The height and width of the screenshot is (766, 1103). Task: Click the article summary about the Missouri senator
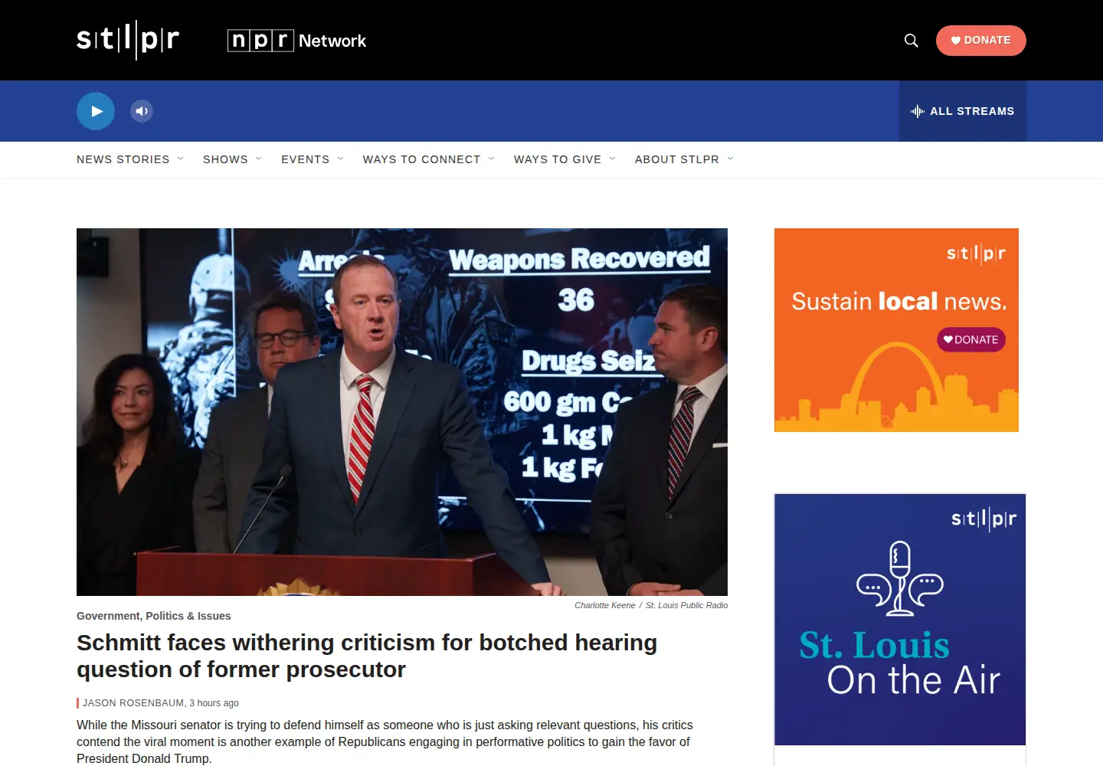click(385, 741)
